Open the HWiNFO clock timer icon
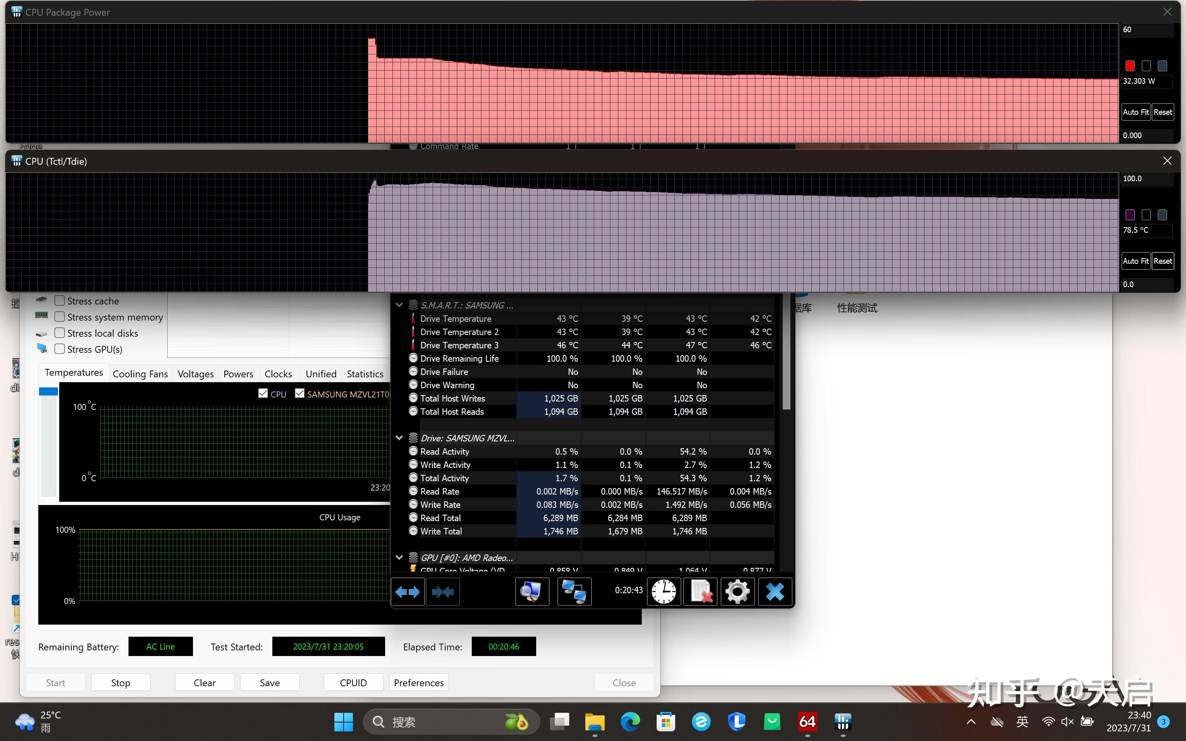 [663, 592]
